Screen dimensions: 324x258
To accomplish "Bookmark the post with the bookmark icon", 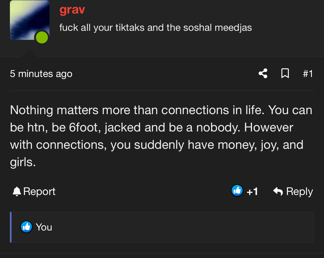I will click(285, 73).
